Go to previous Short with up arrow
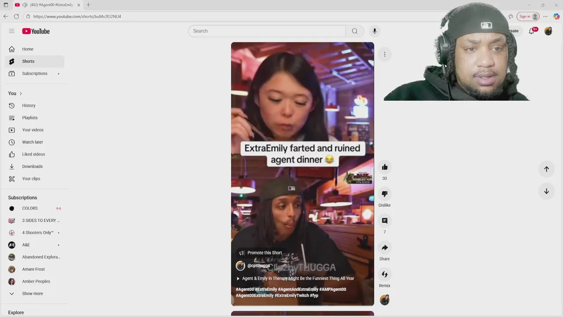This screenshot has width=563, height=317. [546, 169]
